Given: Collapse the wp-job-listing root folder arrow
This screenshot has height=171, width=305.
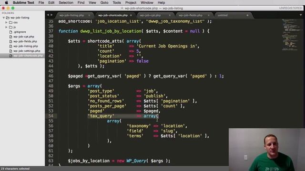Looking at the screenshot, I should 3,18.
